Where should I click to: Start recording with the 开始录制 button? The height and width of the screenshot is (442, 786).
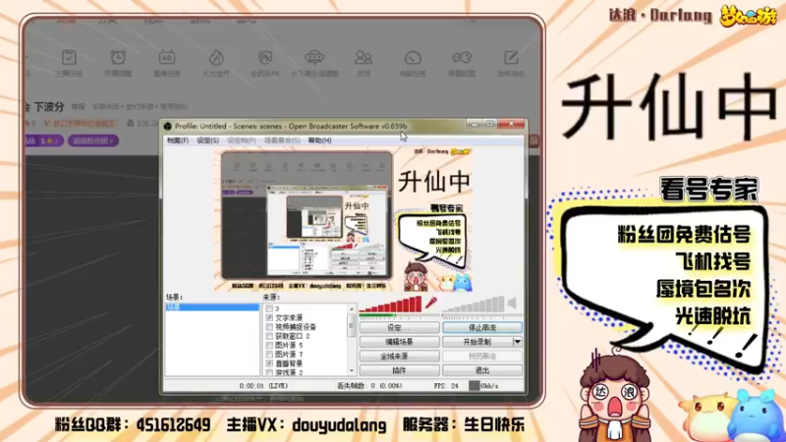coord(477,342)
